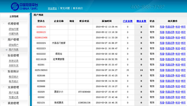The height and width of the screenshot is (106, 187).
Task: Sort by 已发条数 column header
Action: coord(128,21)
